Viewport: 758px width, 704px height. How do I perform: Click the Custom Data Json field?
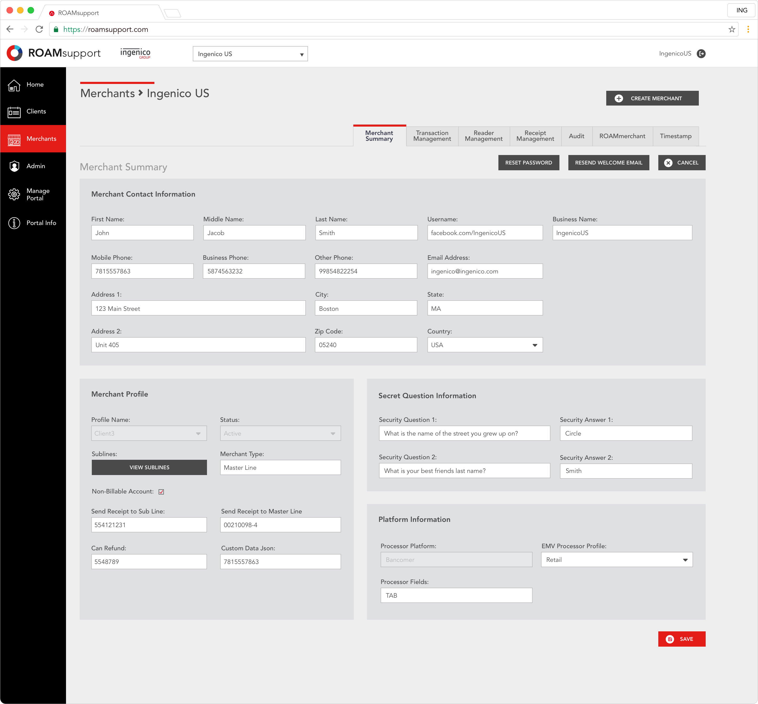point(280,562)
